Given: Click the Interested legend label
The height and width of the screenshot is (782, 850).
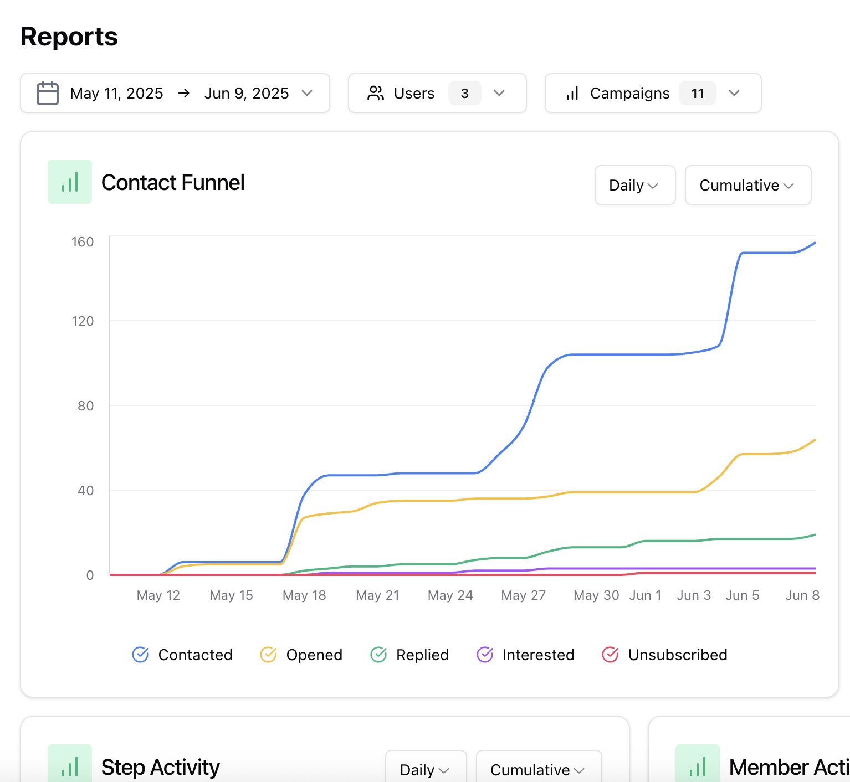Looking at the screenshot, I should click(x=538, y=655).
